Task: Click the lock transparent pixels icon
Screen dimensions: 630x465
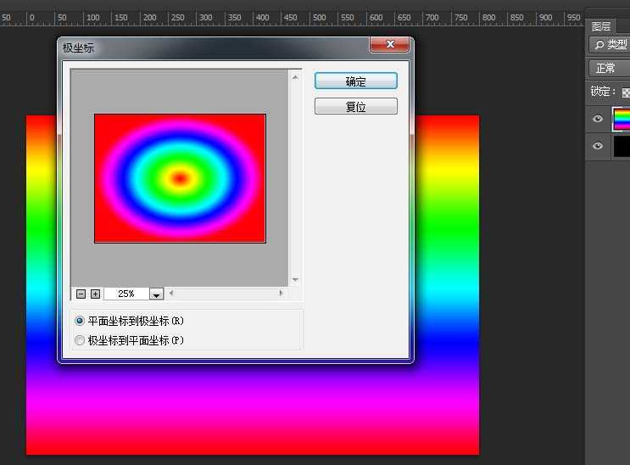Action: point(626,92)
